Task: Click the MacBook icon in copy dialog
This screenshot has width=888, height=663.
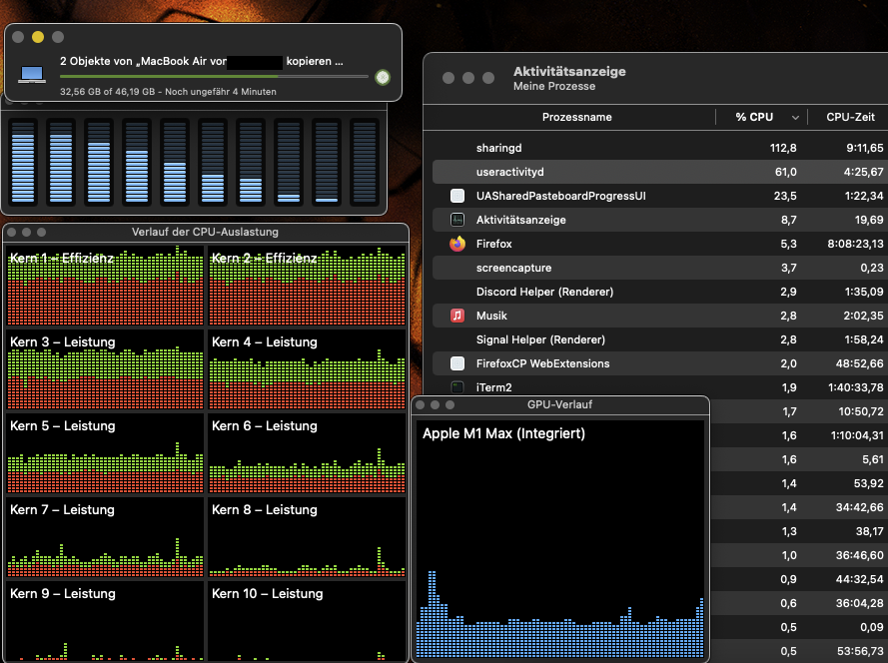Action: coord(32,75)
